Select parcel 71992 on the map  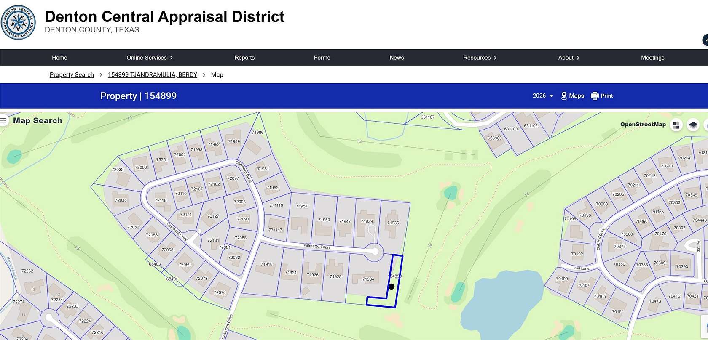214,144
